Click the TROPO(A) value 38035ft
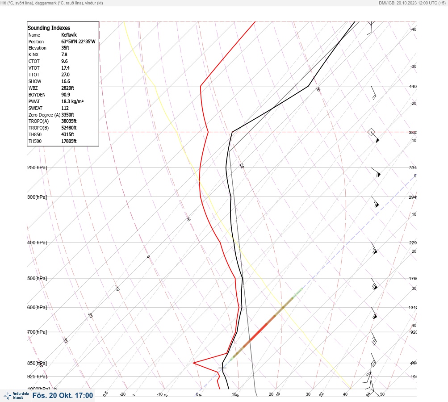Screen dimensions: 448x402 coord(69,121)
